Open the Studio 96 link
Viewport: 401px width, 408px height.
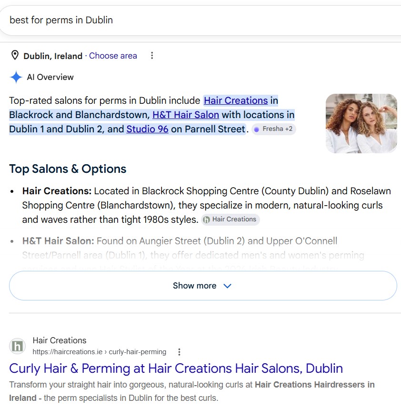pos(147,129)
